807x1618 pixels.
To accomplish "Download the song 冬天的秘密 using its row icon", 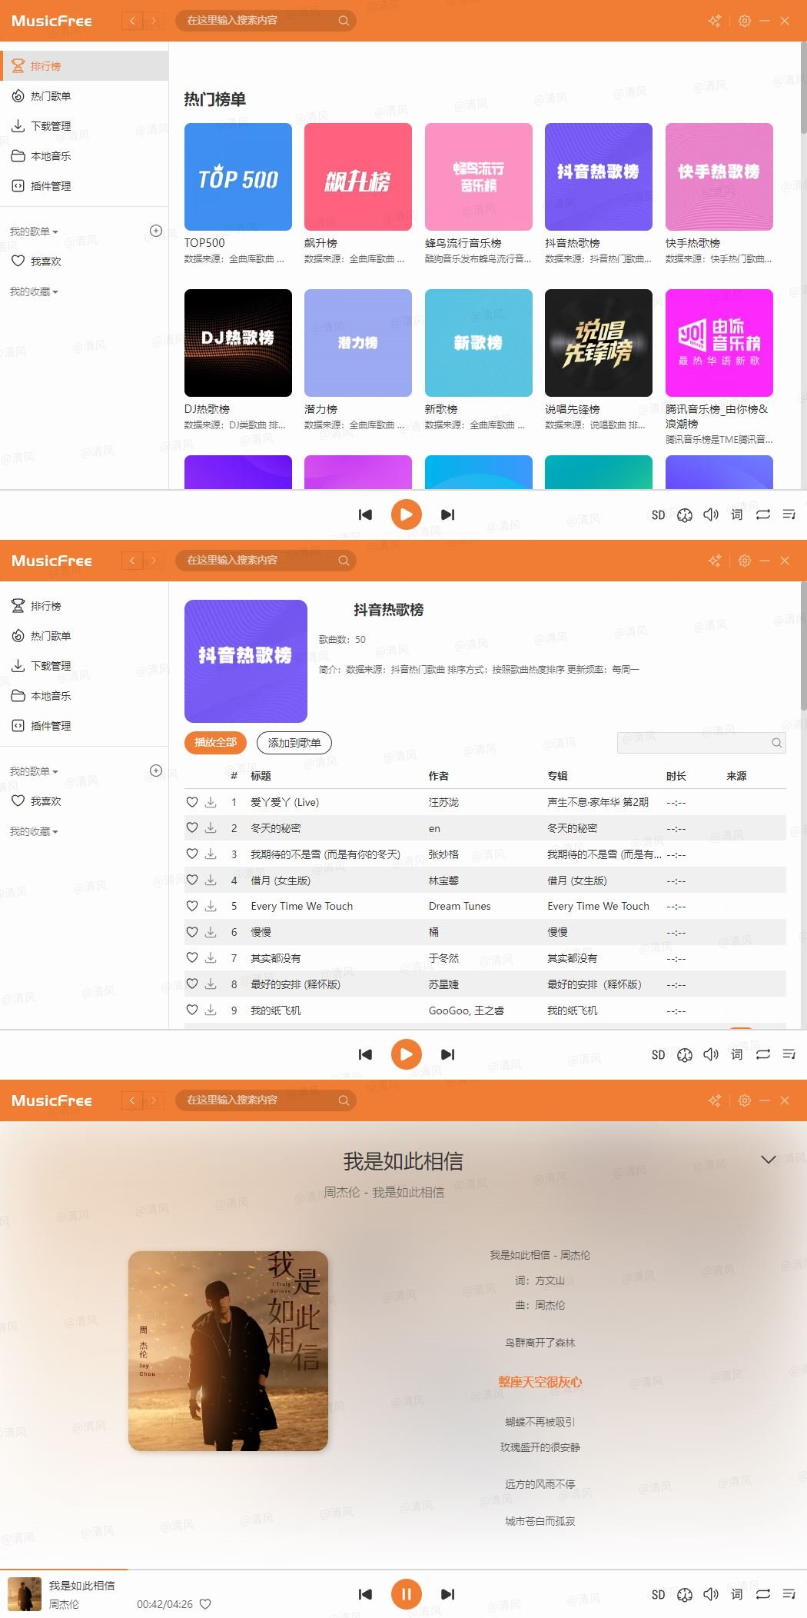I will click(x=211, y=828).
